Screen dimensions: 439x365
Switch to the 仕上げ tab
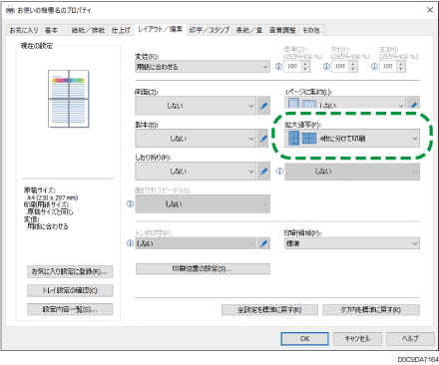pos(121,30)
